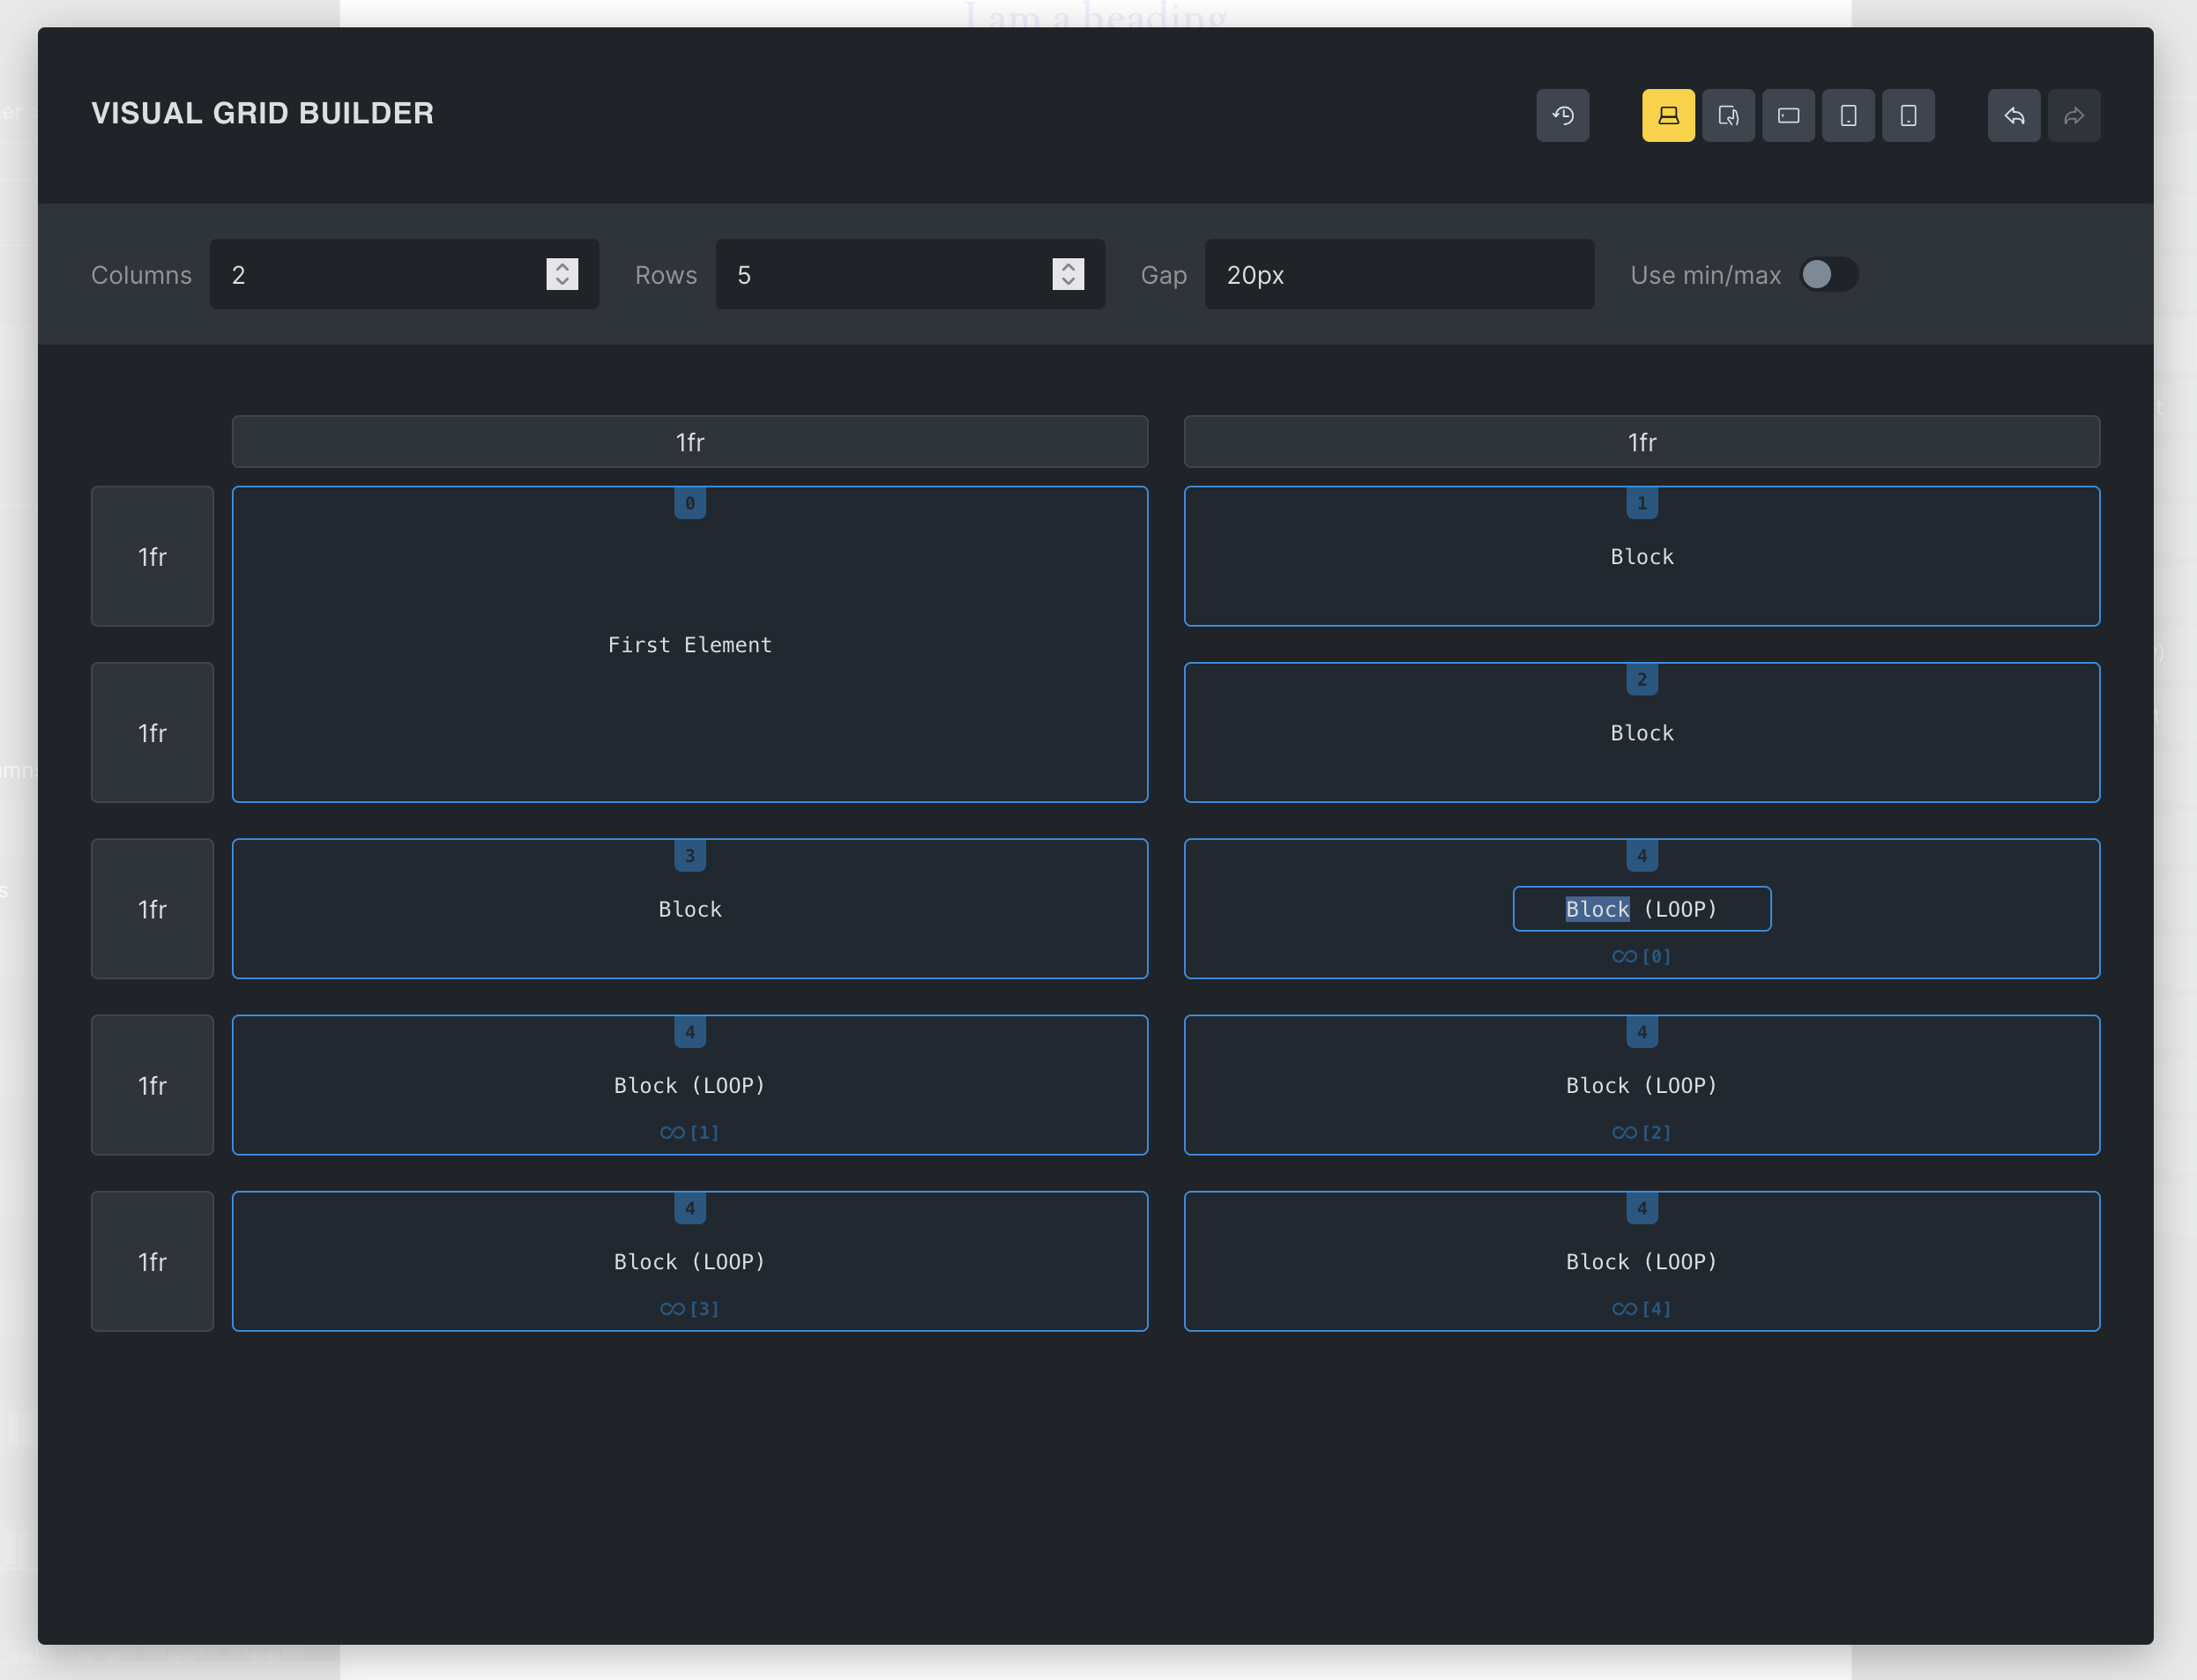The width and height of the screenshot is (2197, 1680).
Task: Click the undo arrow icon
Action: point(2014,115)
